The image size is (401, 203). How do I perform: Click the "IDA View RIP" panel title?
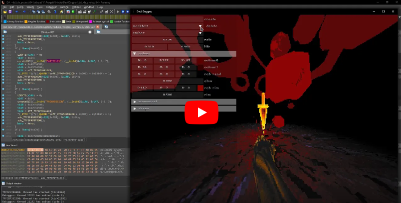pos(47,32)
